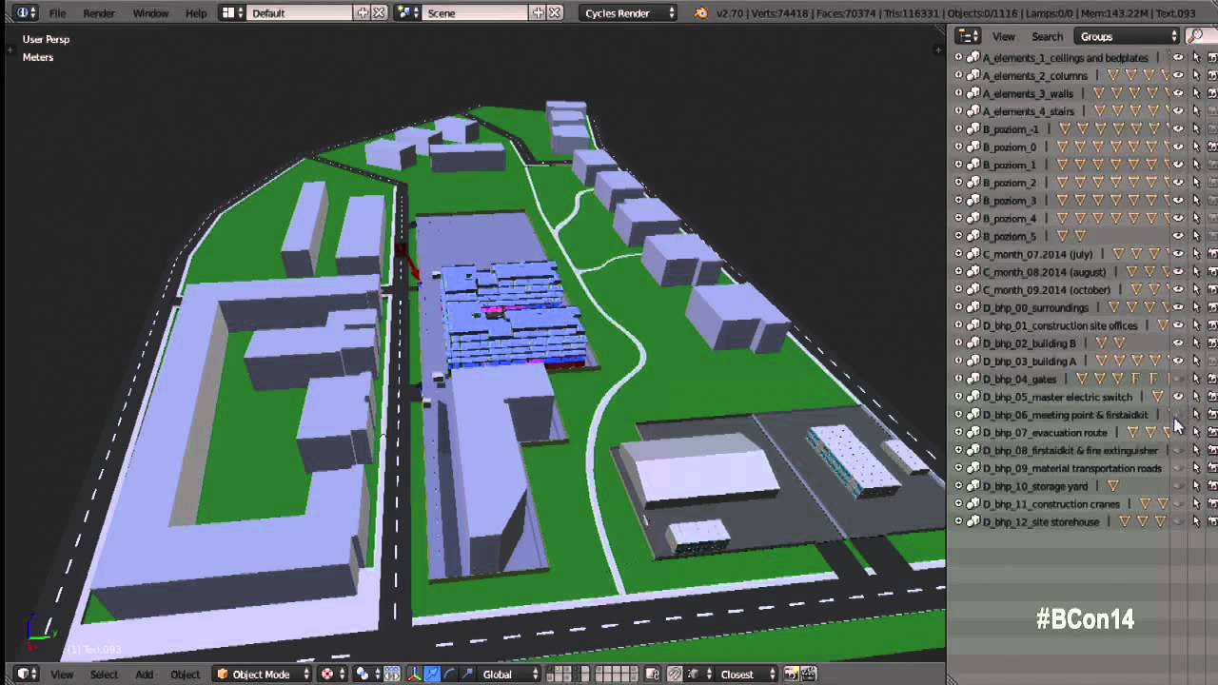Image resolution: width=1218 pixels, height=685 pixels.
Task: Delete the current Scene with X
Action: point(555,12)
